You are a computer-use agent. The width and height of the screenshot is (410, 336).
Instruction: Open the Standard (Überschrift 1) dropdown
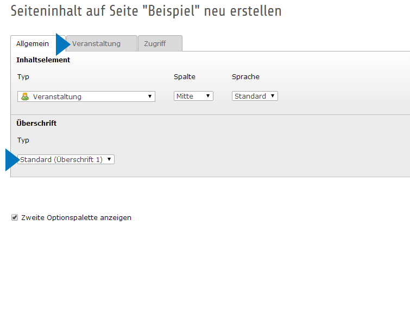(66, 159)
